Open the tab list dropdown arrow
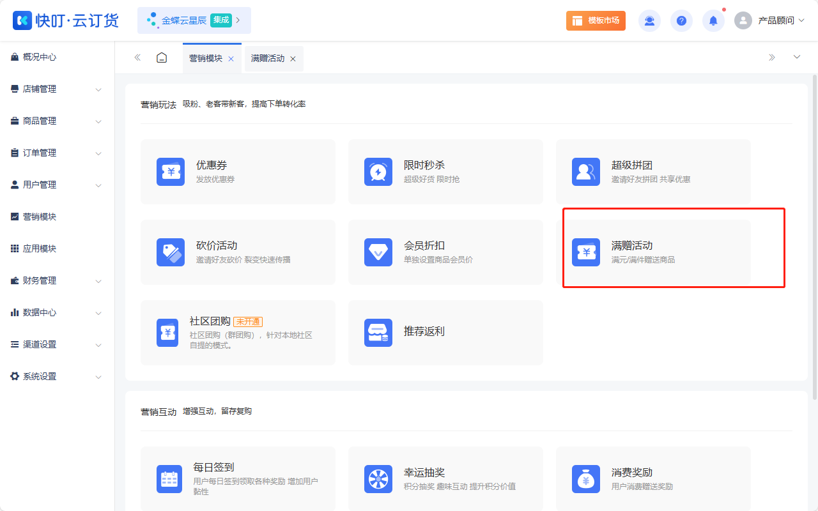The height and width of the screenshot is (511, 818). (x=797, y=57)
